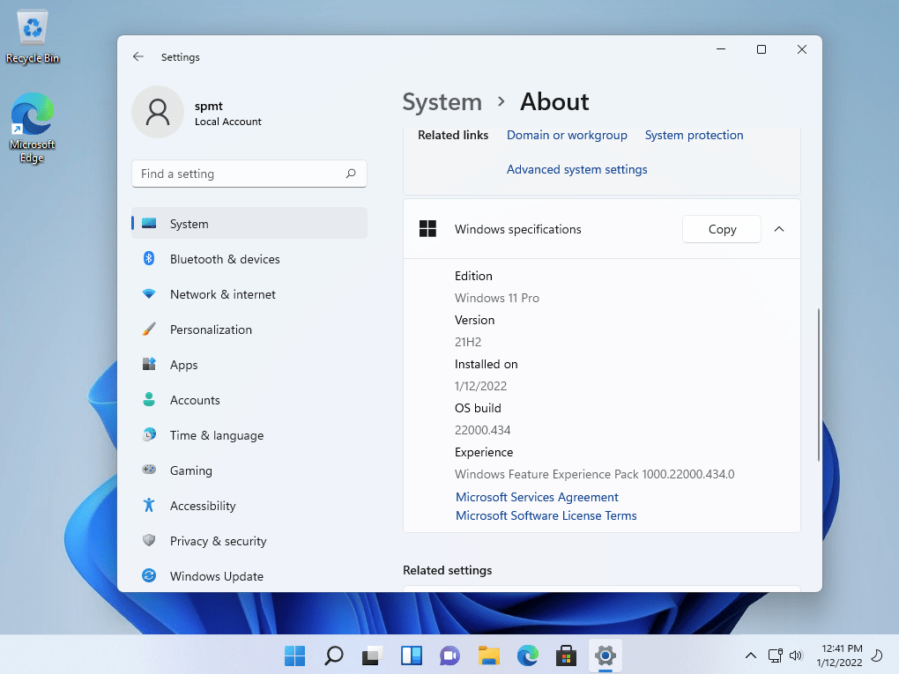This screenshot has width=899, height=674.
Task: Click the spmt user avatar icon
Action: tap(158, 113)
